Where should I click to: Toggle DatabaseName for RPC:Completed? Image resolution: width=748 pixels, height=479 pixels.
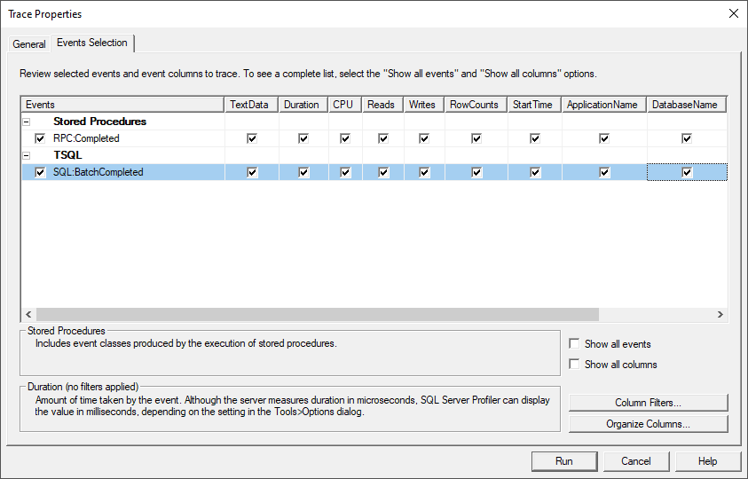pyautogui.click(x=687, y=138)
